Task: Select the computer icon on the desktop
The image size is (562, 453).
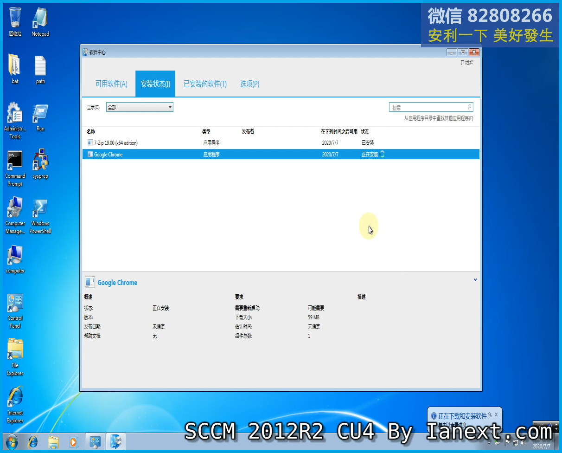Action: click(x=15, y=259)
